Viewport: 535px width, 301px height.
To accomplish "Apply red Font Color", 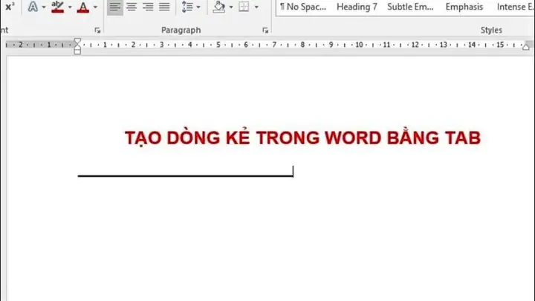I will tap(83, 7).
